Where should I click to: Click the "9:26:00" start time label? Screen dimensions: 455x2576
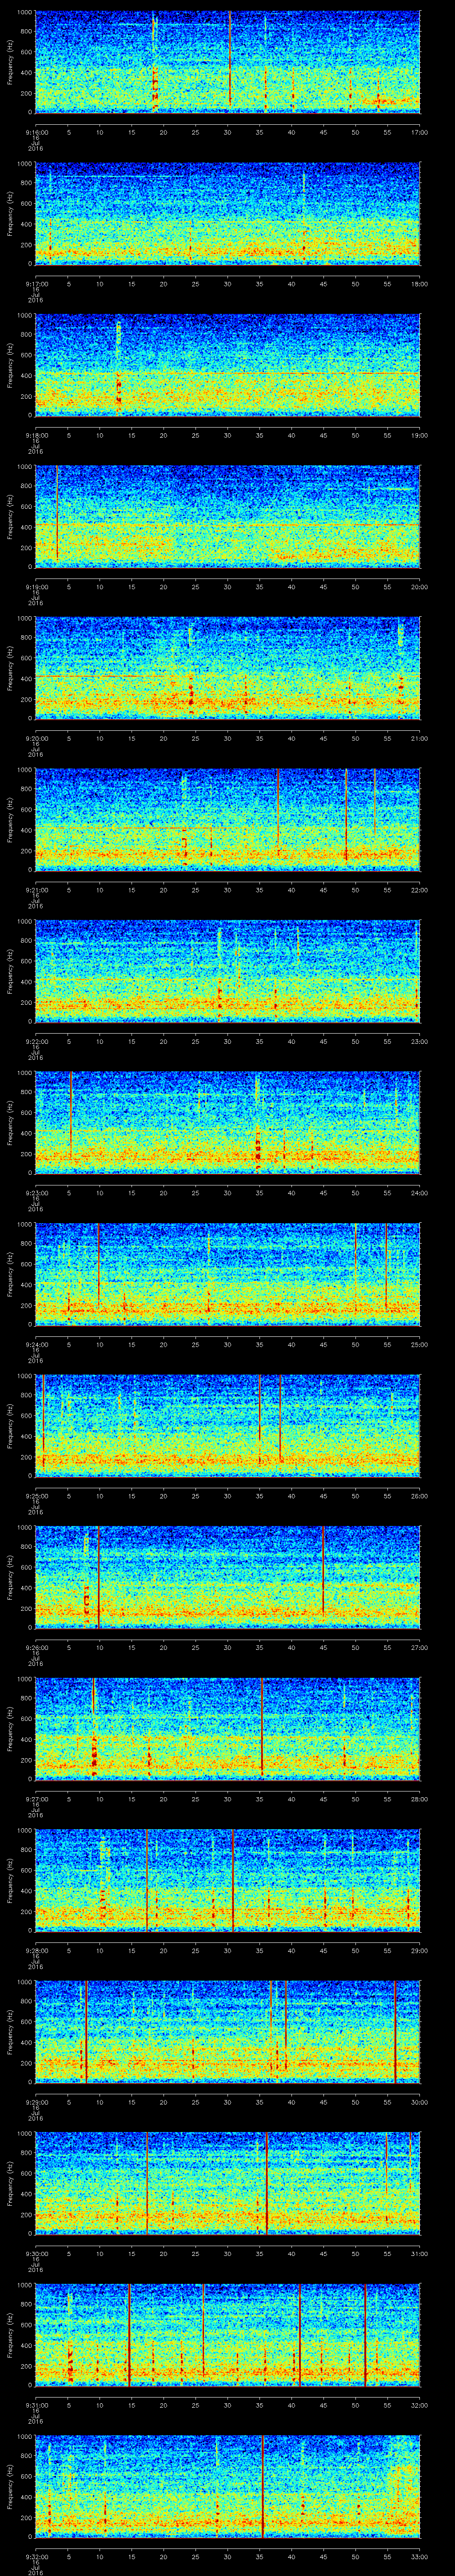pos(36,1647)
